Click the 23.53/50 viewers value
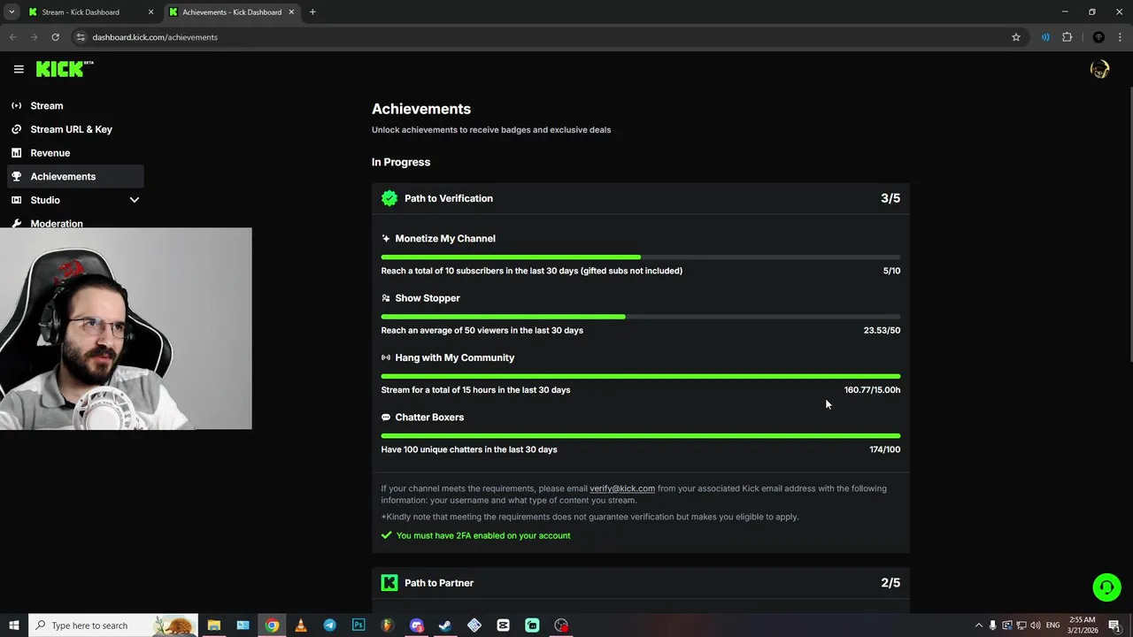The height and width of the screenshot is (637, 1133). pyautogui.click(x=882, y=330)
